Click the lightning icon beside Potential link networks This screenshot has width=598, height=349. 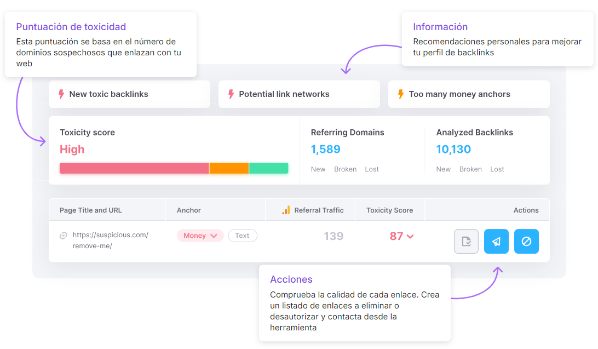click(x=231, y=94)
